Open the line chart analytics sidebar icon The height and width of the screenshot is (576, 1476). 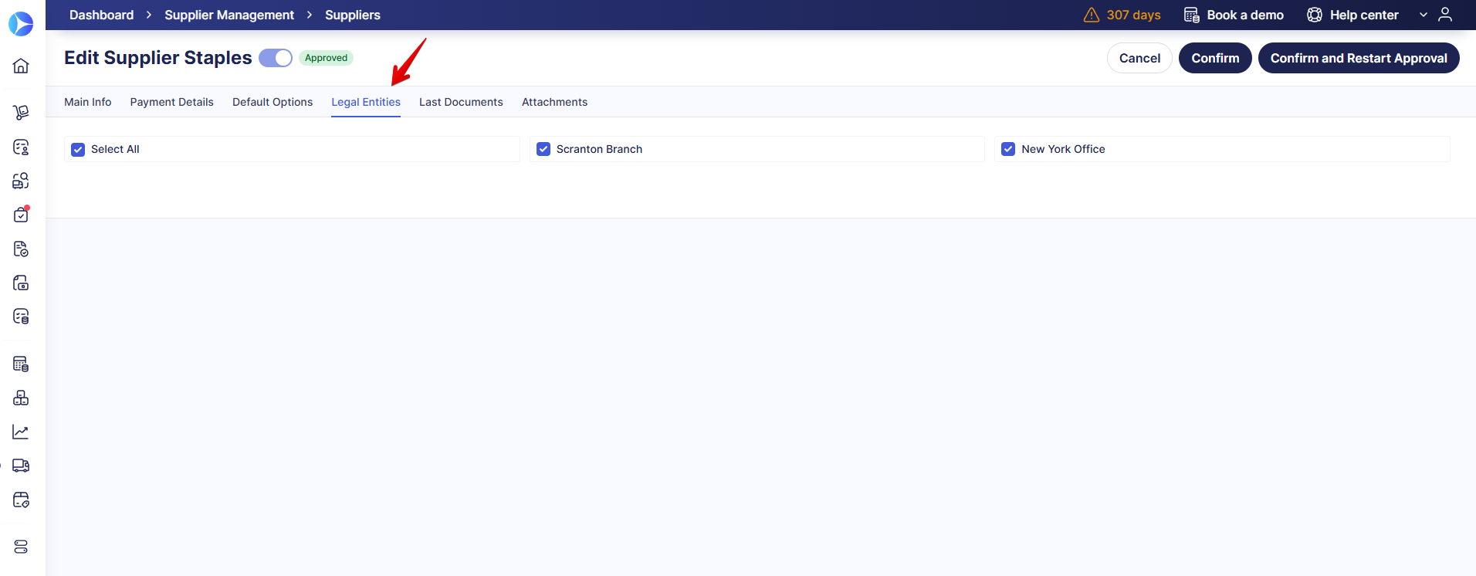[21, 432]
